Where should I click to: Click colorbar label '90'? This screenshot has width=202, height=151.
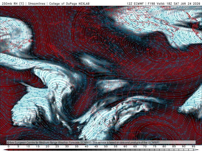pos(184,146)
